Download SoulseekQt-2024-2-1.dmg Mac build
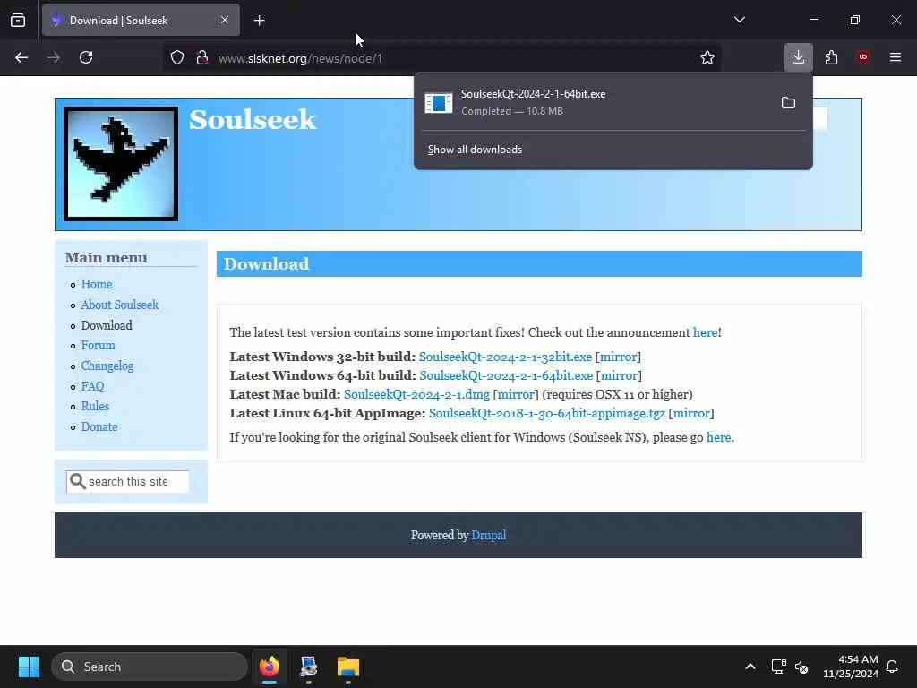Viewport: 917px width, 688px height. pos(416,394)
